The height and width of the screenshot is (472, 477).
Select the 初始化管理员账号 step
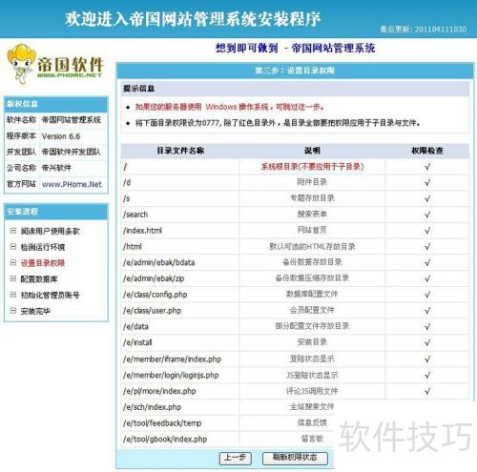coord(50,296)
